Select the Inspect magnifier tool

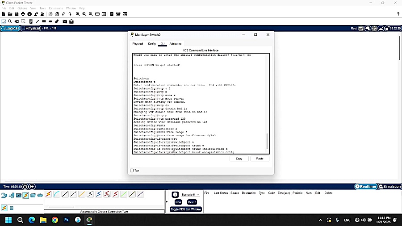(10, 21)
